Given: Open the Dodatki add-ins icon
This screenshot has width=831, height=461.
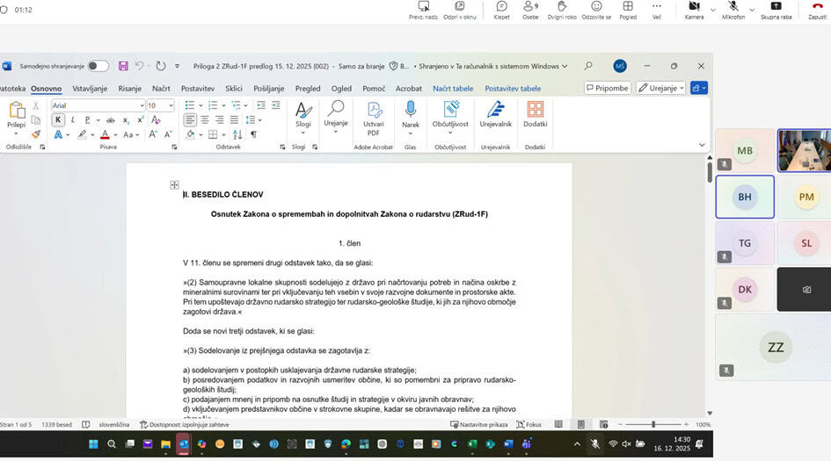Looking at the screenshot, I should click(x=535, y=110).
